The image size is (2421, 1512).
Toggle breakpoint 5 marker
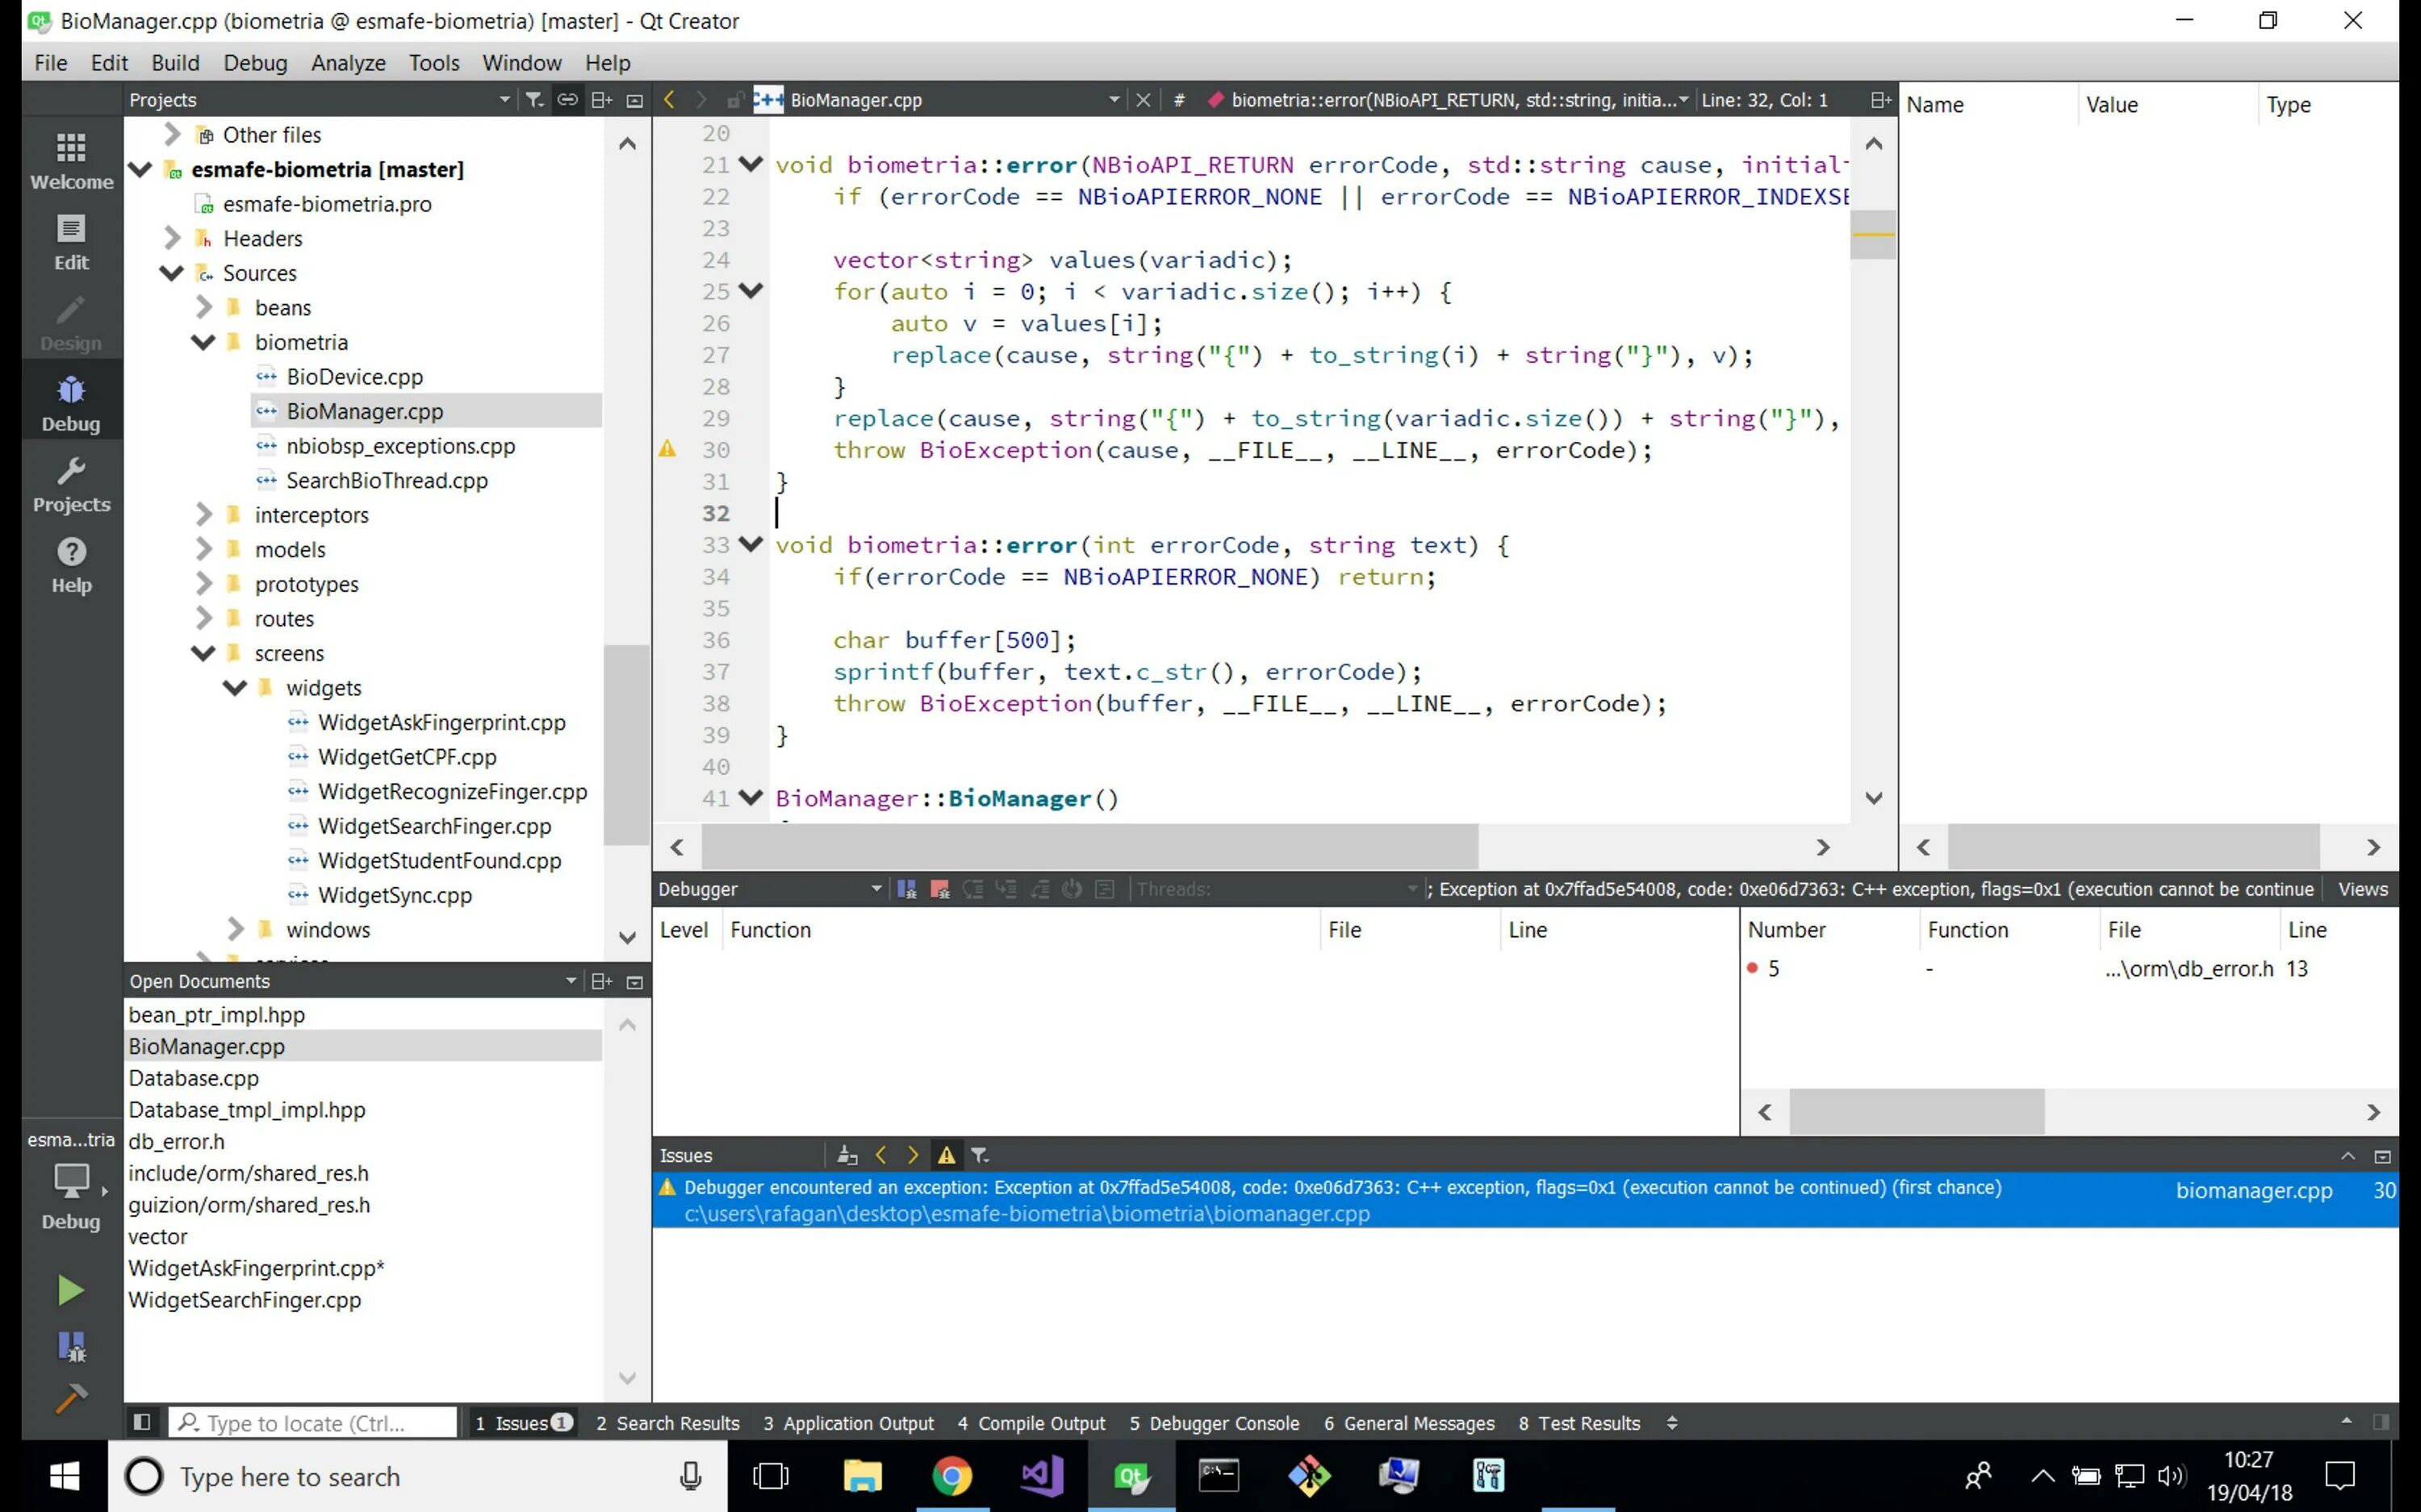coord(1753,968)
